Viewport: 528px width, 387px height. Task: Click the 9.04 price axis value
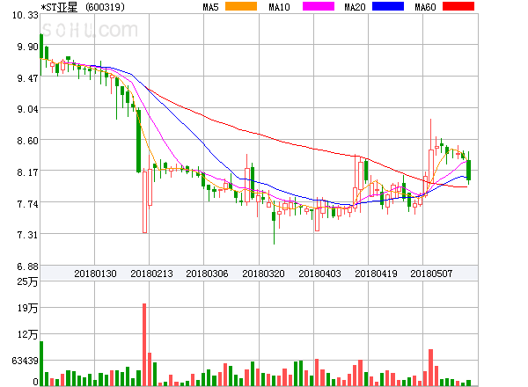[27, 109]
